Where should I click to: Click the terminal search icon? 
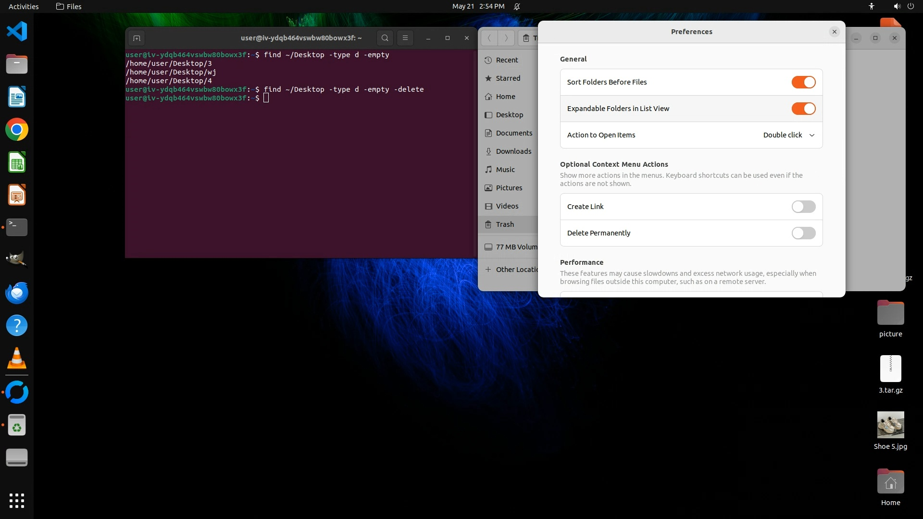pyautogui.click(x=385, y=38)
